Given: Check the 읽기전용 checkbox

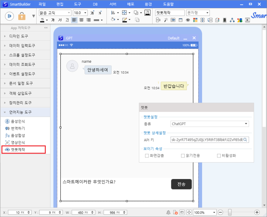Looking at the screenshot, I should tap(183, 156).
